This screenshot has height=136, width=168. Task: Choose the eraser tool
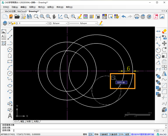coord(165,31)
